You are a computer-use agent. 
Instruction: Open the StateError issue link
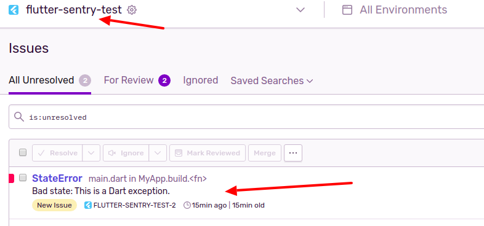[57, 178]
